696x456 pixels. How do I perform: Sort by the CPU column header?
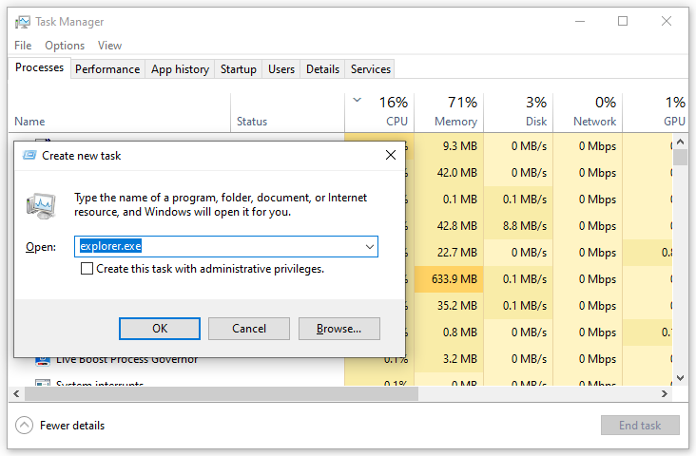[379, 113]
